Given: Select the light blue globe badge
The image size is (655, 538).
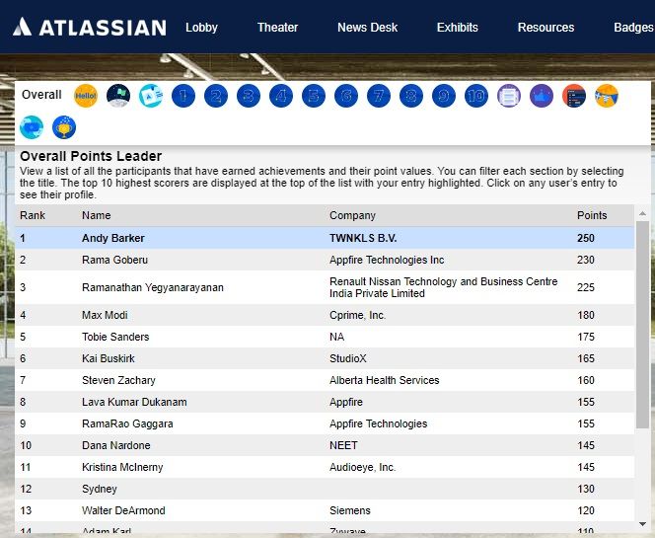Looking at the screenshot, I should [x=32, y=127].
